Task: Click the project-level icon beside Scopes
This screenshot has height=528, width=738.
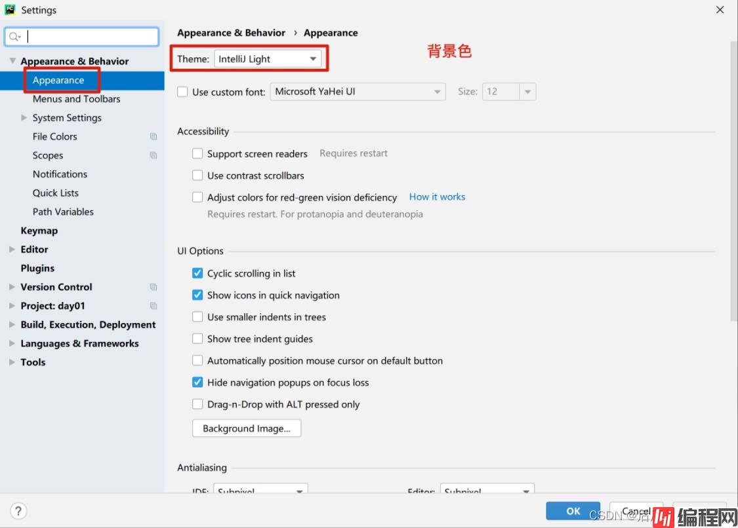Action: pos(154,156)
